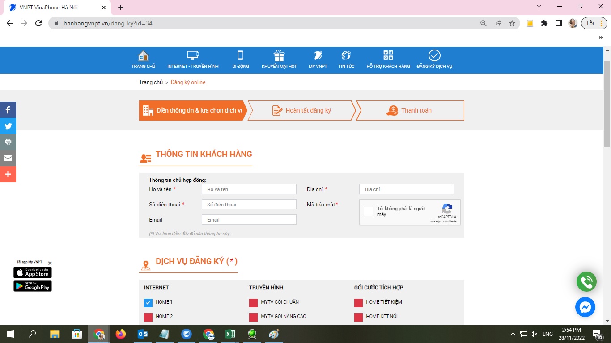Viewport: 611px width, 343px height.
Task: Open Trang Chủ home icon
Action: coord(143,56)
